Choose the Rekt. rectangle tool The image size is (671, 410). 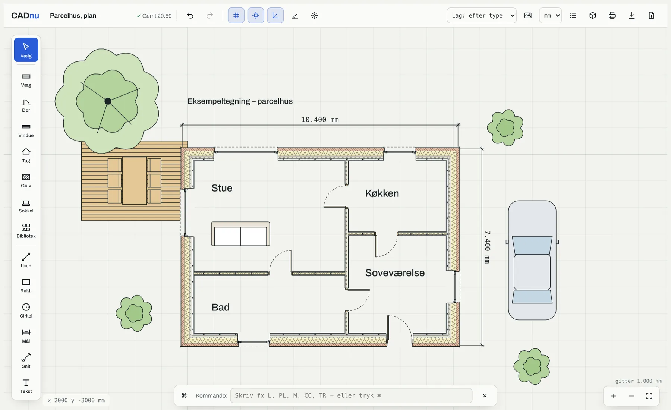pos(26,286)
